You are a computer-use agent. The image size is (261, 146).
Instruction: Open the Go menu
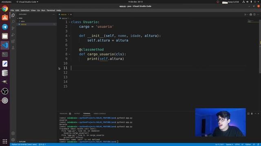pyautogui.click(x=38, y=11)
